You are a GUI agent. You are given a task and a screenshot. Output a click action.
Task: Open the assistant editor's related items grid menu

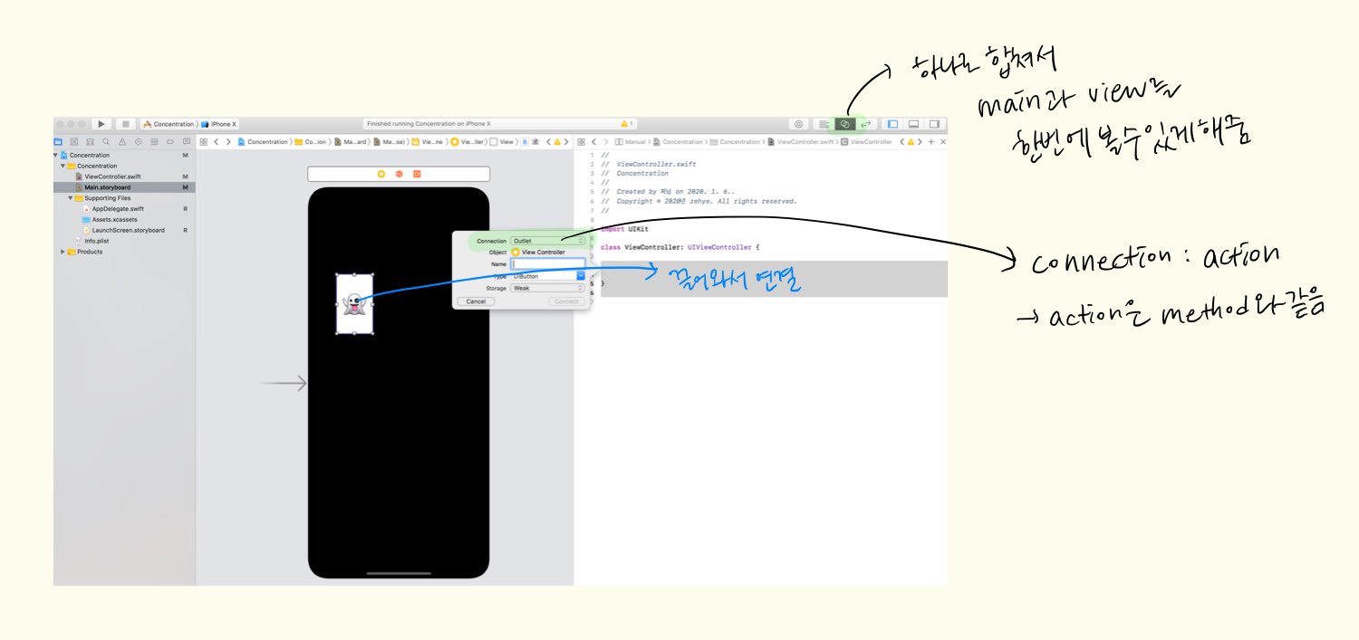(x=582, y=142)
